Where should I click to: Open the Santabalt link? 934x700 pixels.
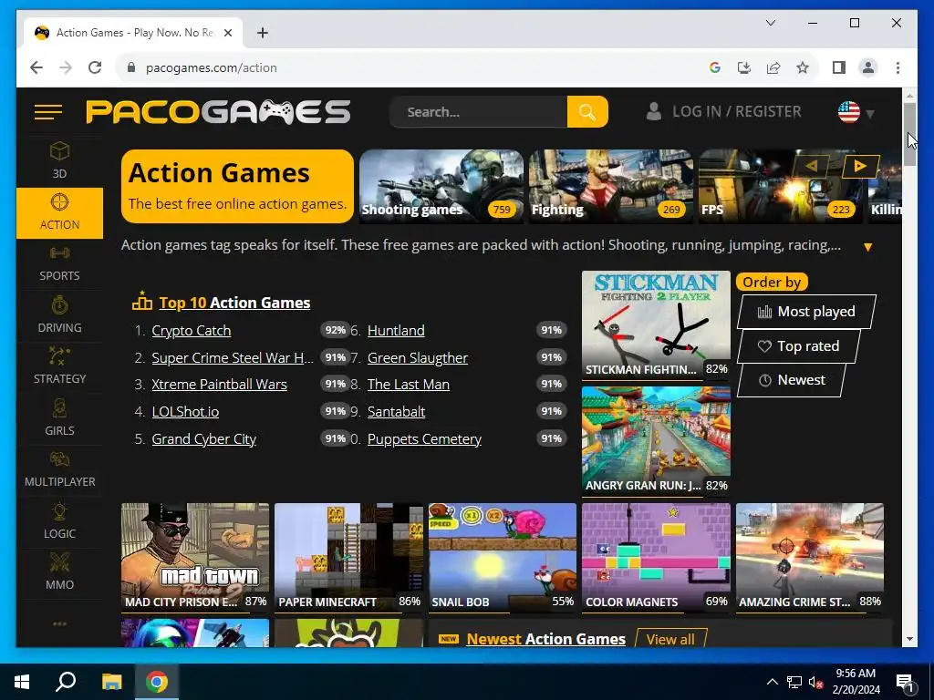396,411
